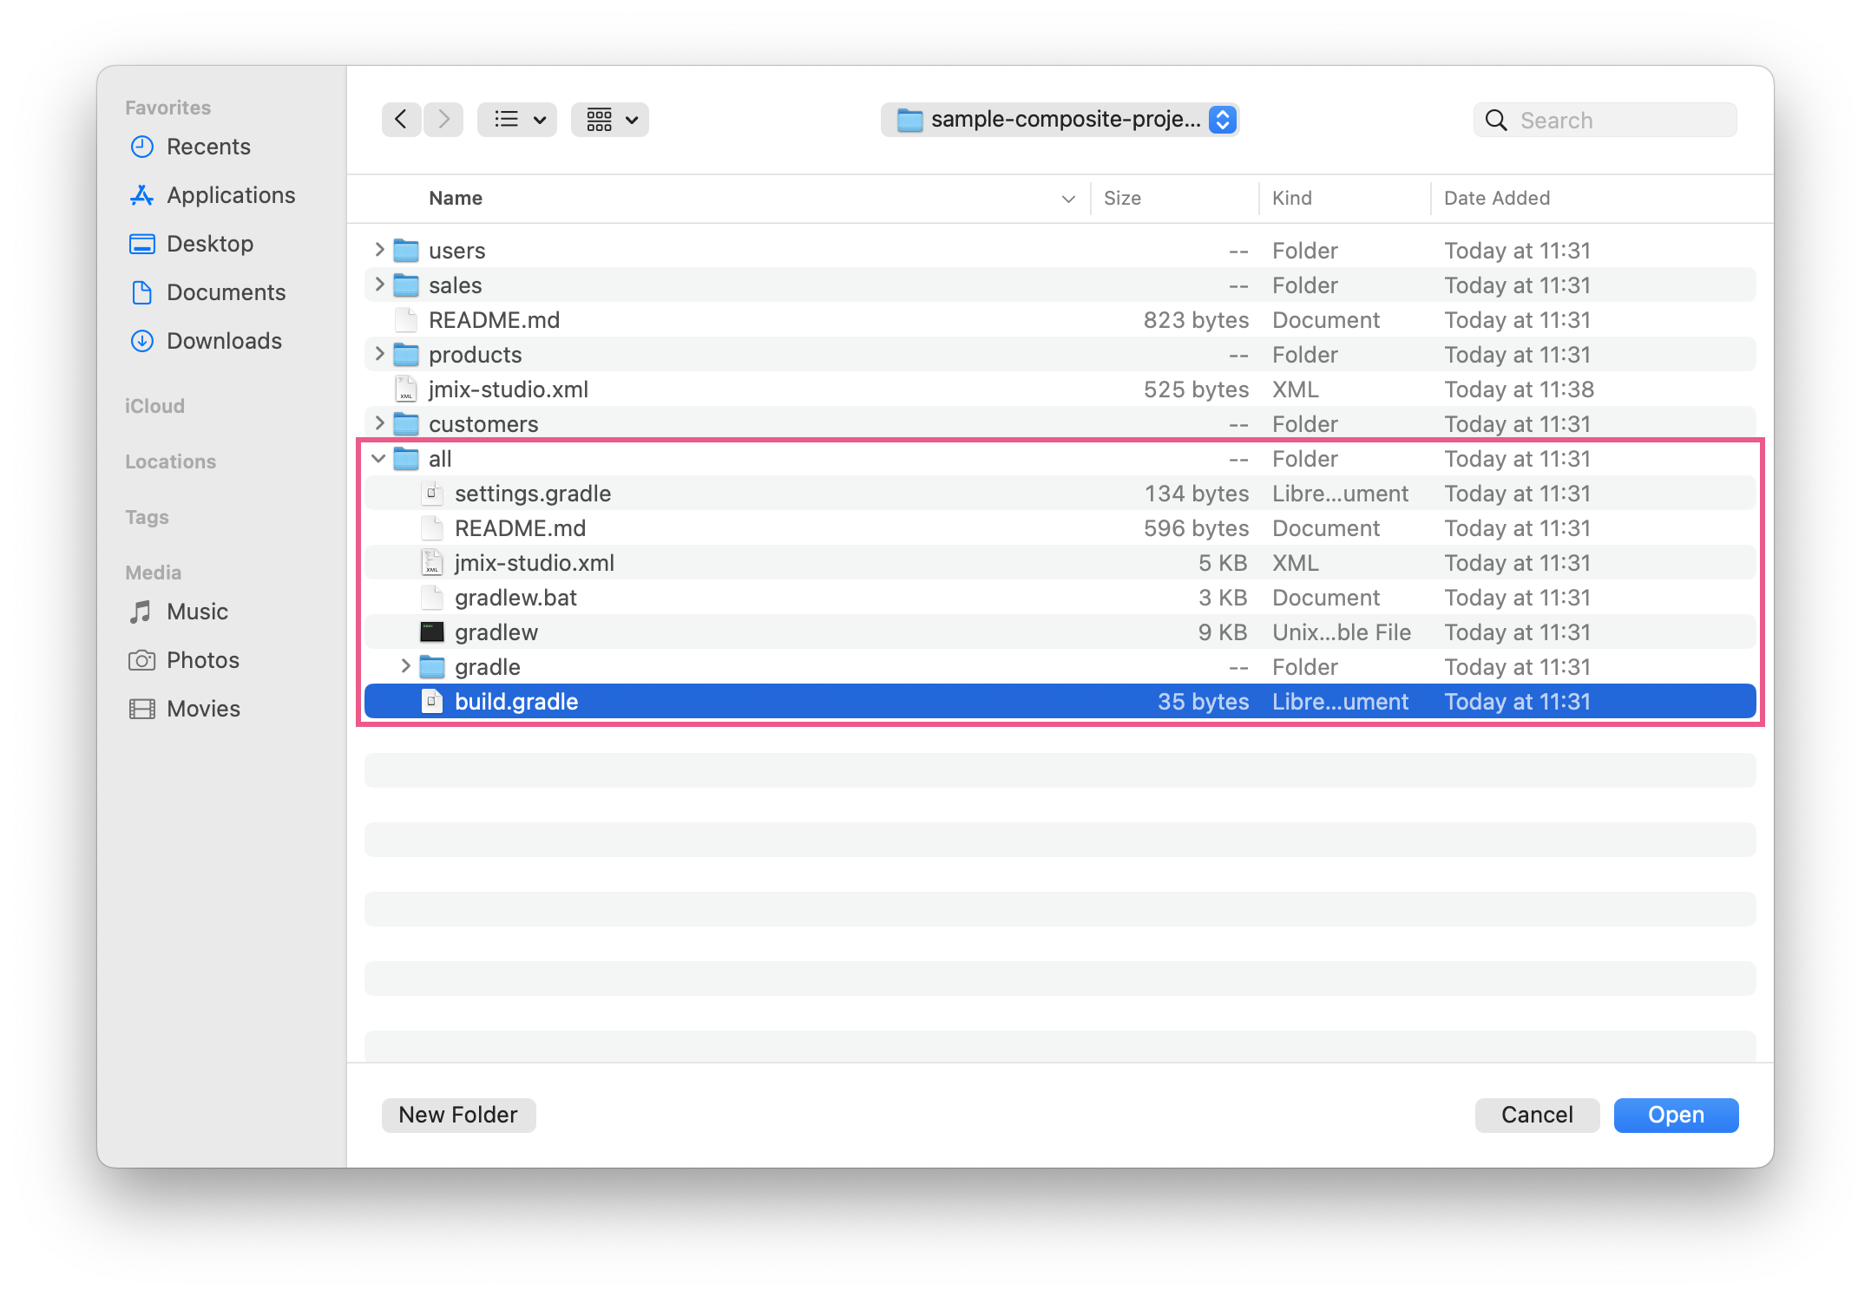The height and width of the screenshot is (1296, 1871).
Task: Go to Applications in the sidebar
Action: click(x=230, y=195)
